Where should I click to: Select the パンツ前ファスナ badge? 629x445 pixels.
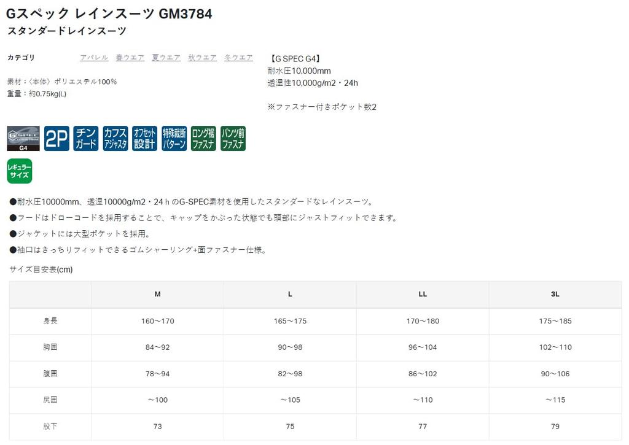click(x=232, y=137)
